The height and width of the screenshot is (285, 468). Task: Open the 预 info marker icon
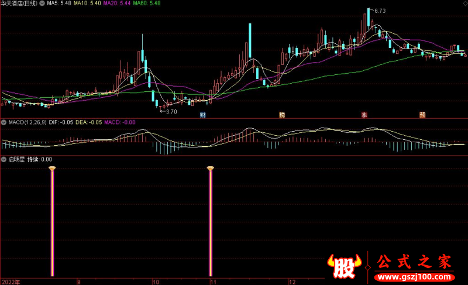click(422, 115)
